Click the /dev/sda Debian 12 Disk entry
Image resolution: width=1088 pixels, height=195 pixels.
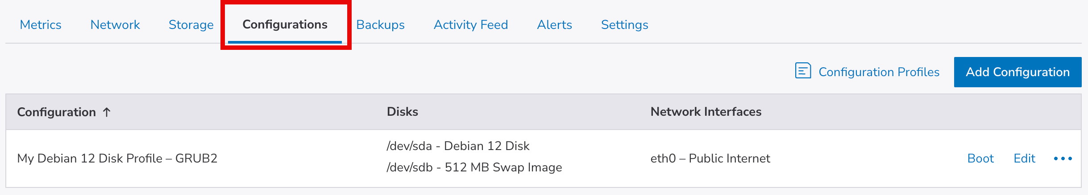point(458,146)
